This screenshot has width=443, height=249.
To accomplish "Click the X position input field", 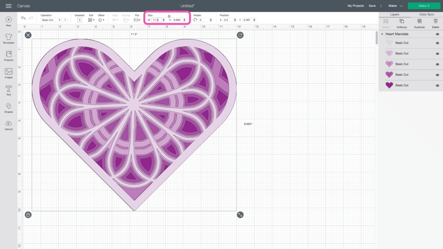I will (228, 20).
